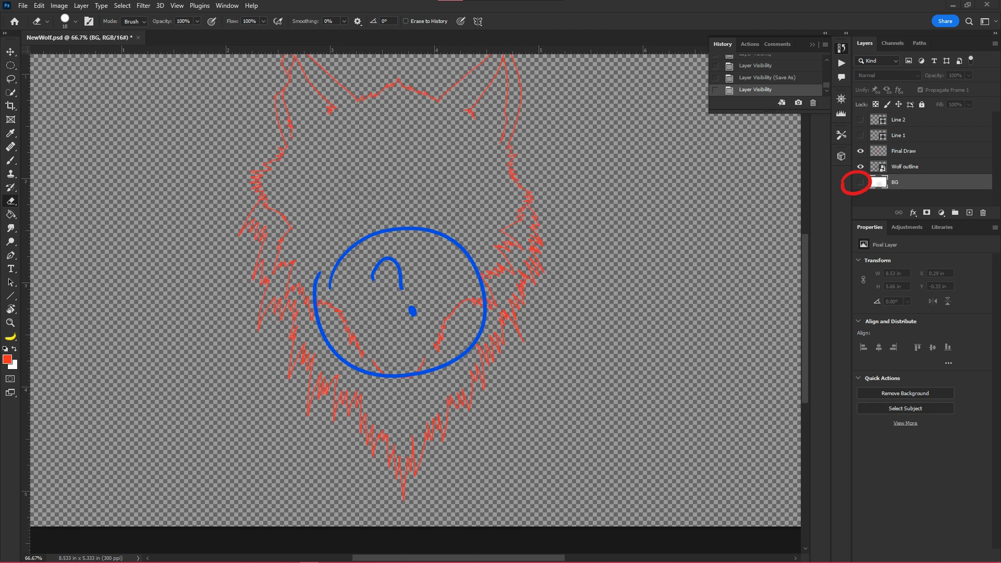Choose the Eyedropper tool
This screenshot has width=1001, height=563.
coord(10,133)
